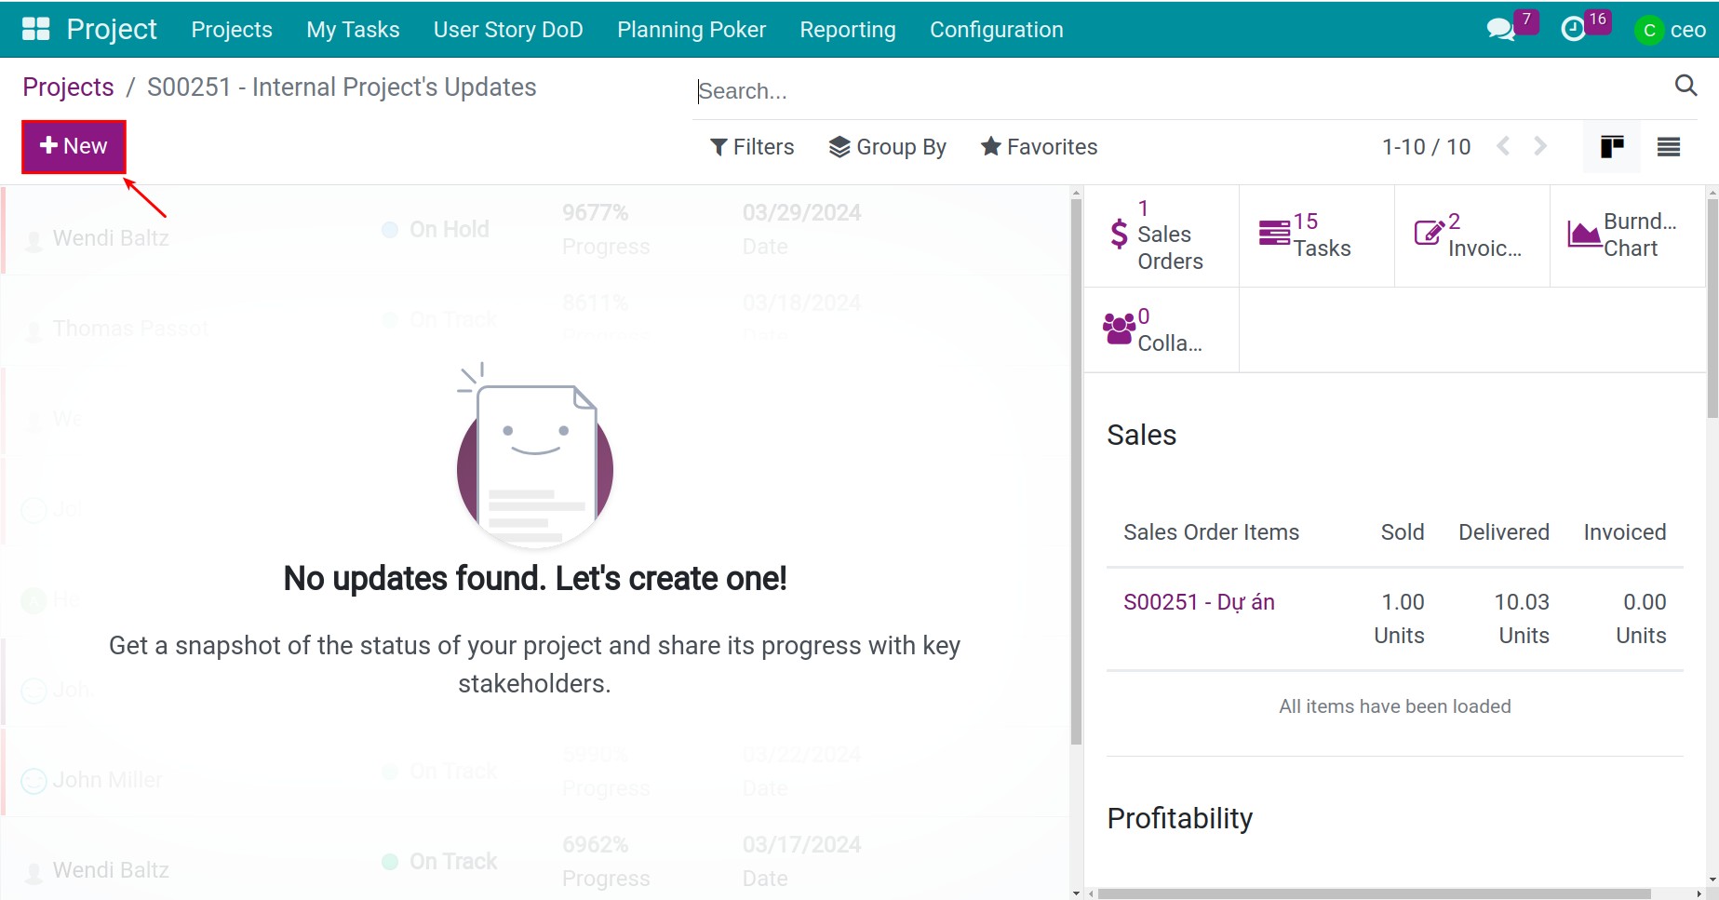Screen dimensions: 1719x900
Task: Expand the Group By dropdown
Action: point(887,147)
